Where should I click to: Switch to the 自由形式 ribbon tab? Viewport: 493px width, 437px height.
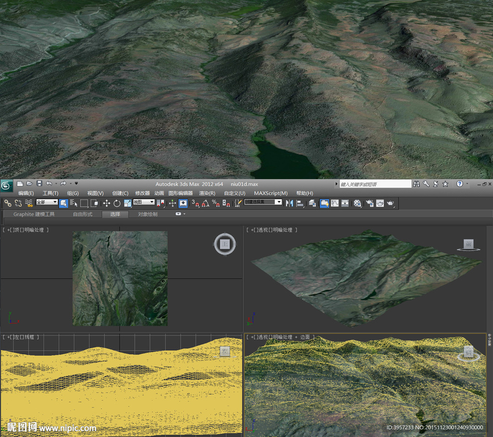coord(83,214)
